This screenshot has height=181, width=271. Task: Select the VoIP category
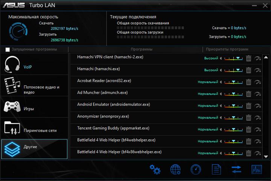[34, 64]
